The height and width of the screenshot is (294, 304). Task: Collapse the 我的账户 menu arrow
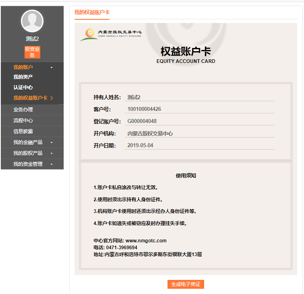[x=52, y=67]
